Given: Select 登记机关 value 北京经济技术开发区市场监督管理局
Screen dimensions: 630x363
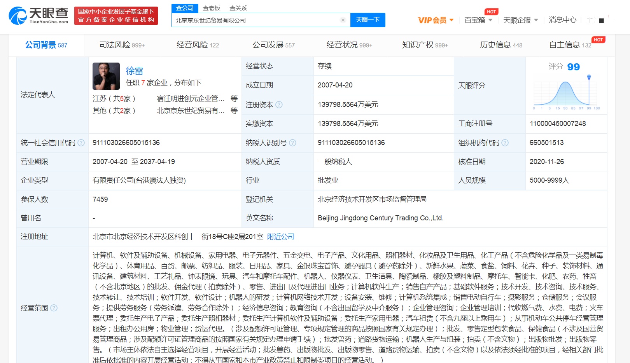Looking at the screenshot, I should tap(372, 199).
